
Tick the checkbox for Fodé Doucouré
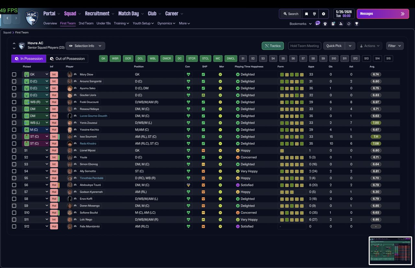14,102
